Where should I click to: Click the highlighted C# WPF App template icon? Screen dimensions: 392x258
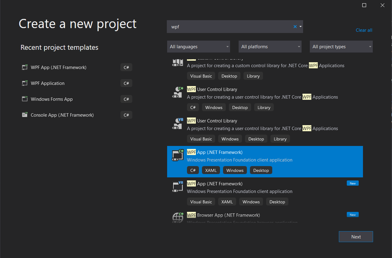178,155
